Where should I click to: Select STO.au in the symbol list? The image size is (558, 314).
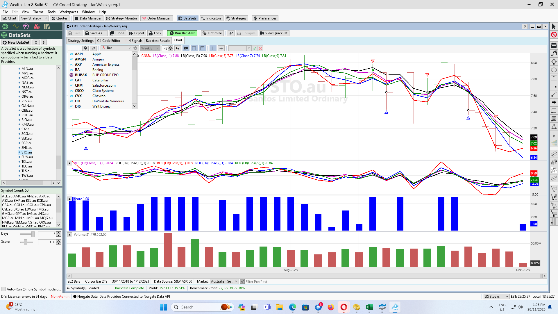[x=27, y=152]
